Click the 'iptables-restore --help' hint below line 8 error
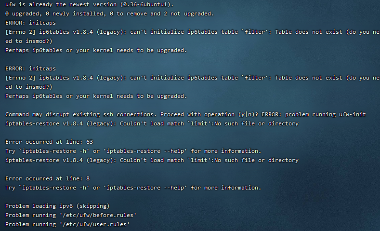Image resolution: width=380 pixels, height=231 pixels. point(145,188)
